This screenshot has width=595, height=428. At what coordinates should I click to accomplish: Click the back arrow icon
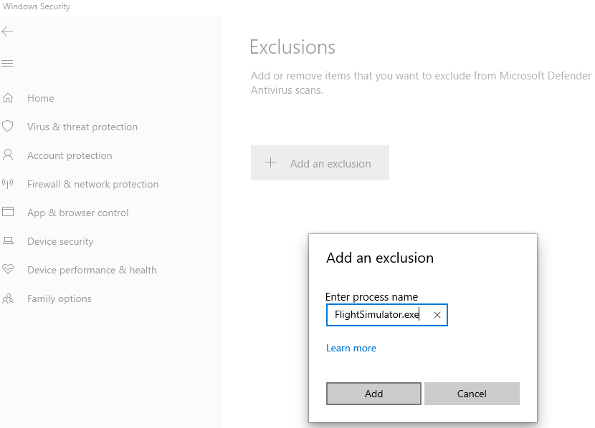click(x=8, y=31)
